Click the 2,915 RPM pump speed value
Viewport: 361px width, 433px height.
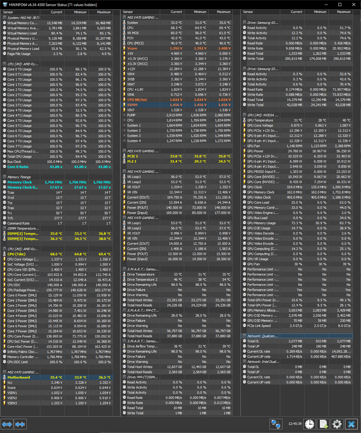point(175,115)
